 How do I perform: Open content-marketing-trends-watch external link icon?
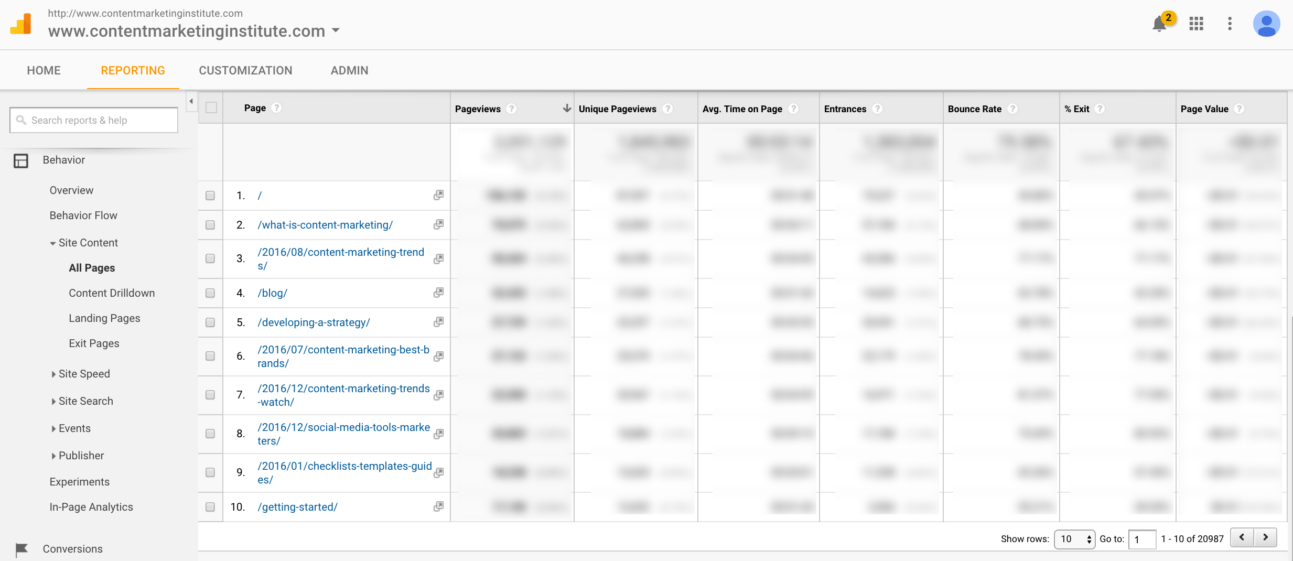pos(438,395)
